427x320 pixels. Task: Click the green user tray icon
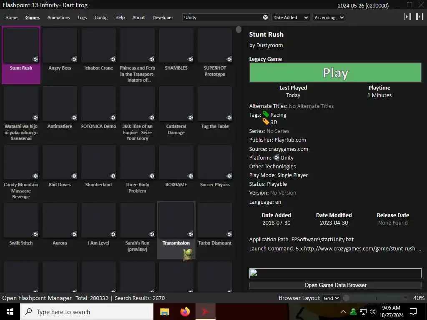tap(353, 312)
